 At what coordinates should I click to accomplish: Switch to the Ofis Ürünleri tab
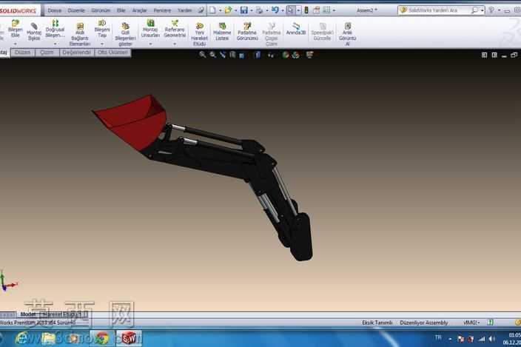112,53
